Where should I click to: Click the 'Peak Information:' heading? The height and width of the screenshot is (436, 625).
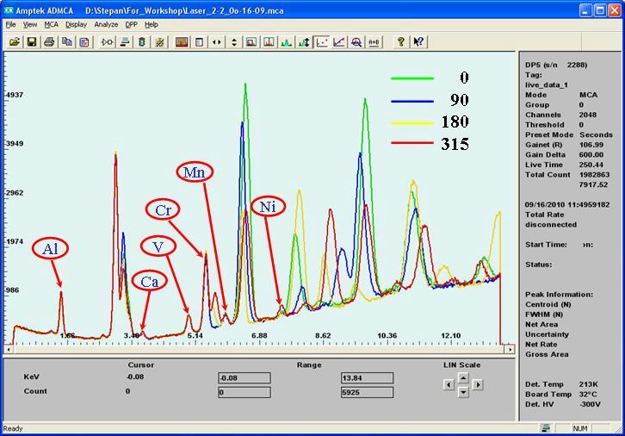tap(559, 295)
